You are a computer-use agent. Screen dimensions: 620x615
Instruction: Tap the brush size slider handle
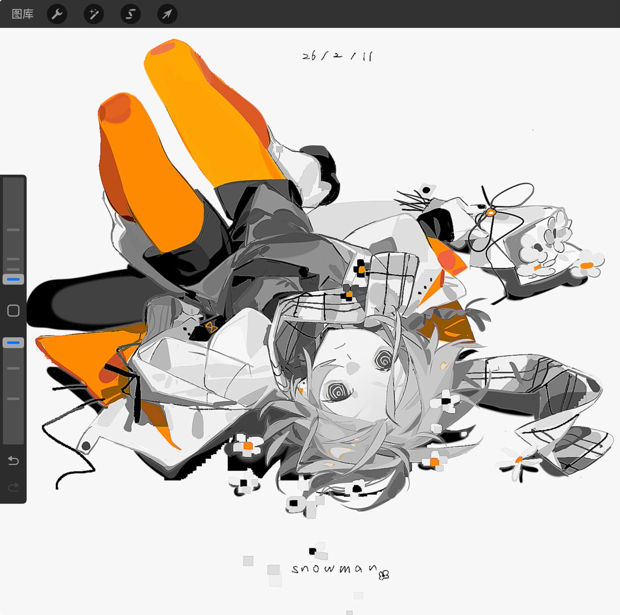point(13,279)
